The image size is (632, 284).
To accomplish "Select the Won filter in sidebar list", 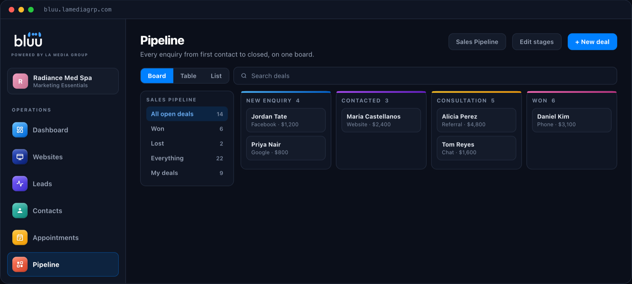I will coord(187,129).
